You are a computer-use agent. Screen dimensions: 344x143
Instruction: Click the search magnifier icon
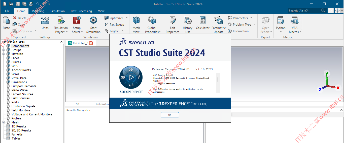(x=324, y=11)
